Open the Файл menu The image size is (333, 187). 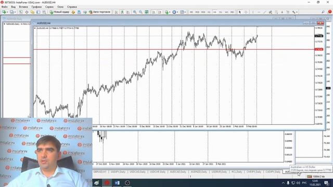[4, 7]
